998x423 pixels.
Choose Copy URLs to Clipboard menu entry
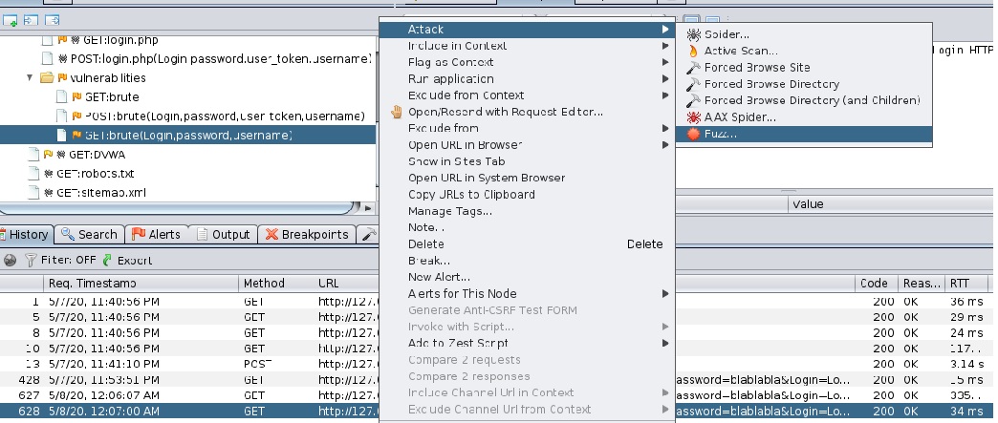[x=471, y=195]
